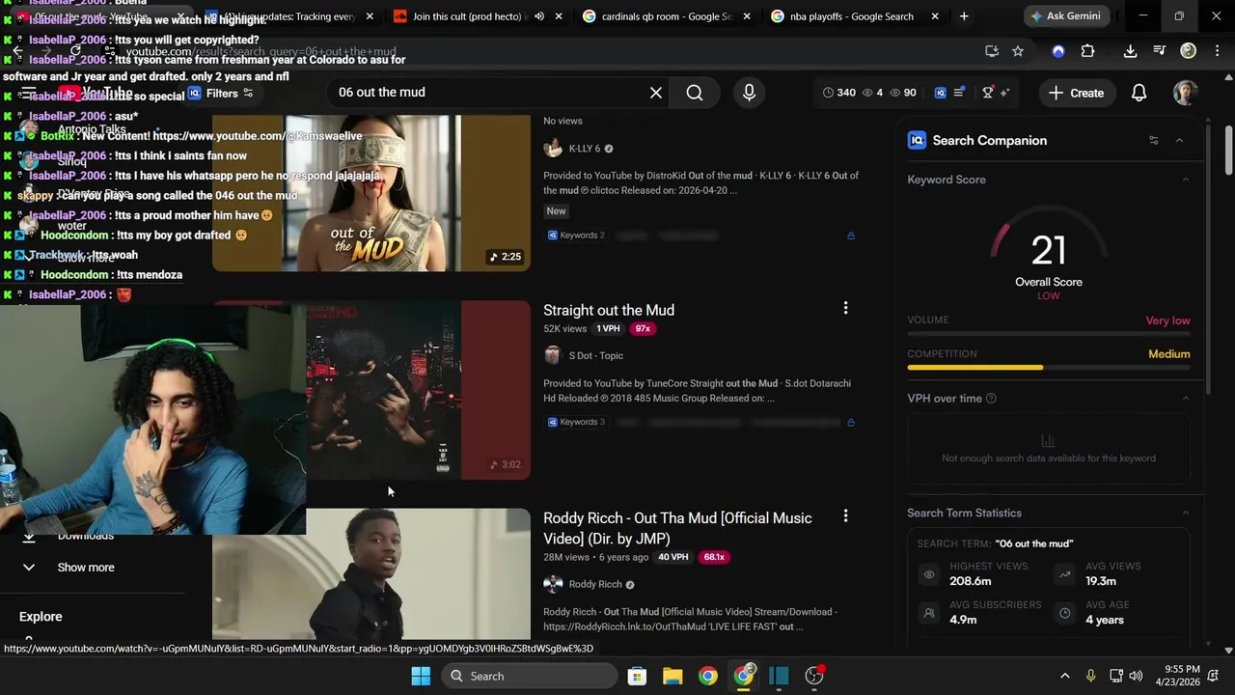The height and width of the screenshot is (695, 1235).
Task: Click the vidIQ sparkle AI icon
Action: tap(1004, 93)
